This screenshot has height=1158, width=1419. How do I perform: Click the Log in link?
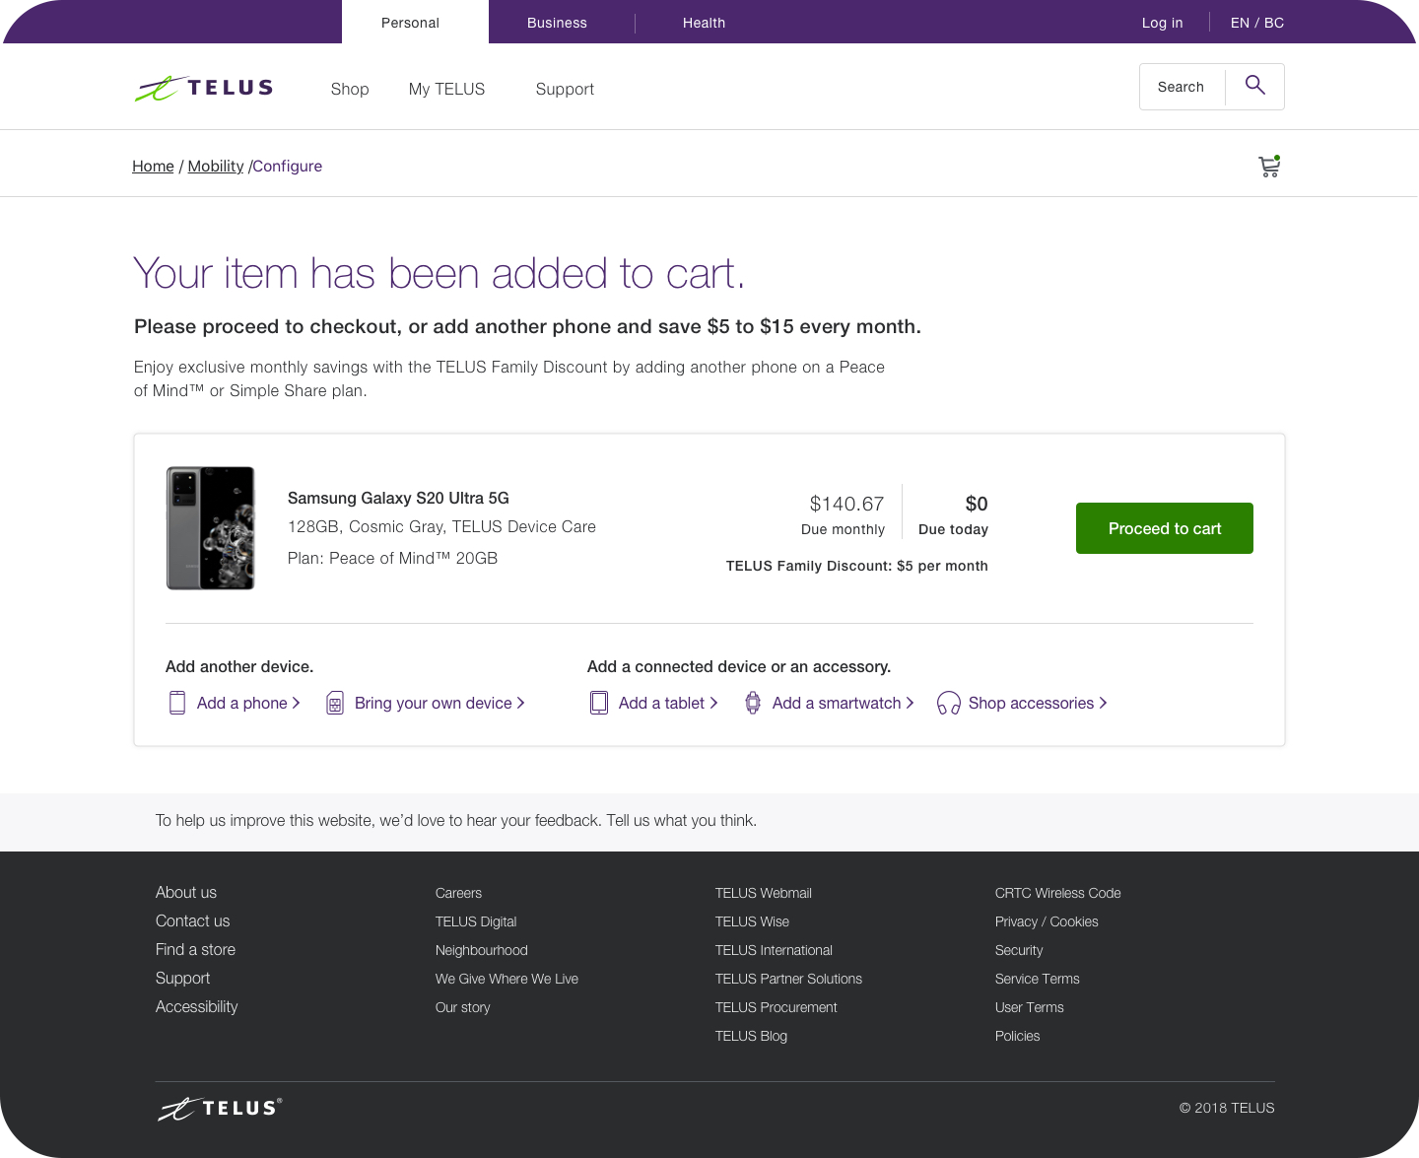pyautogui.click(x=1162, y=23)
